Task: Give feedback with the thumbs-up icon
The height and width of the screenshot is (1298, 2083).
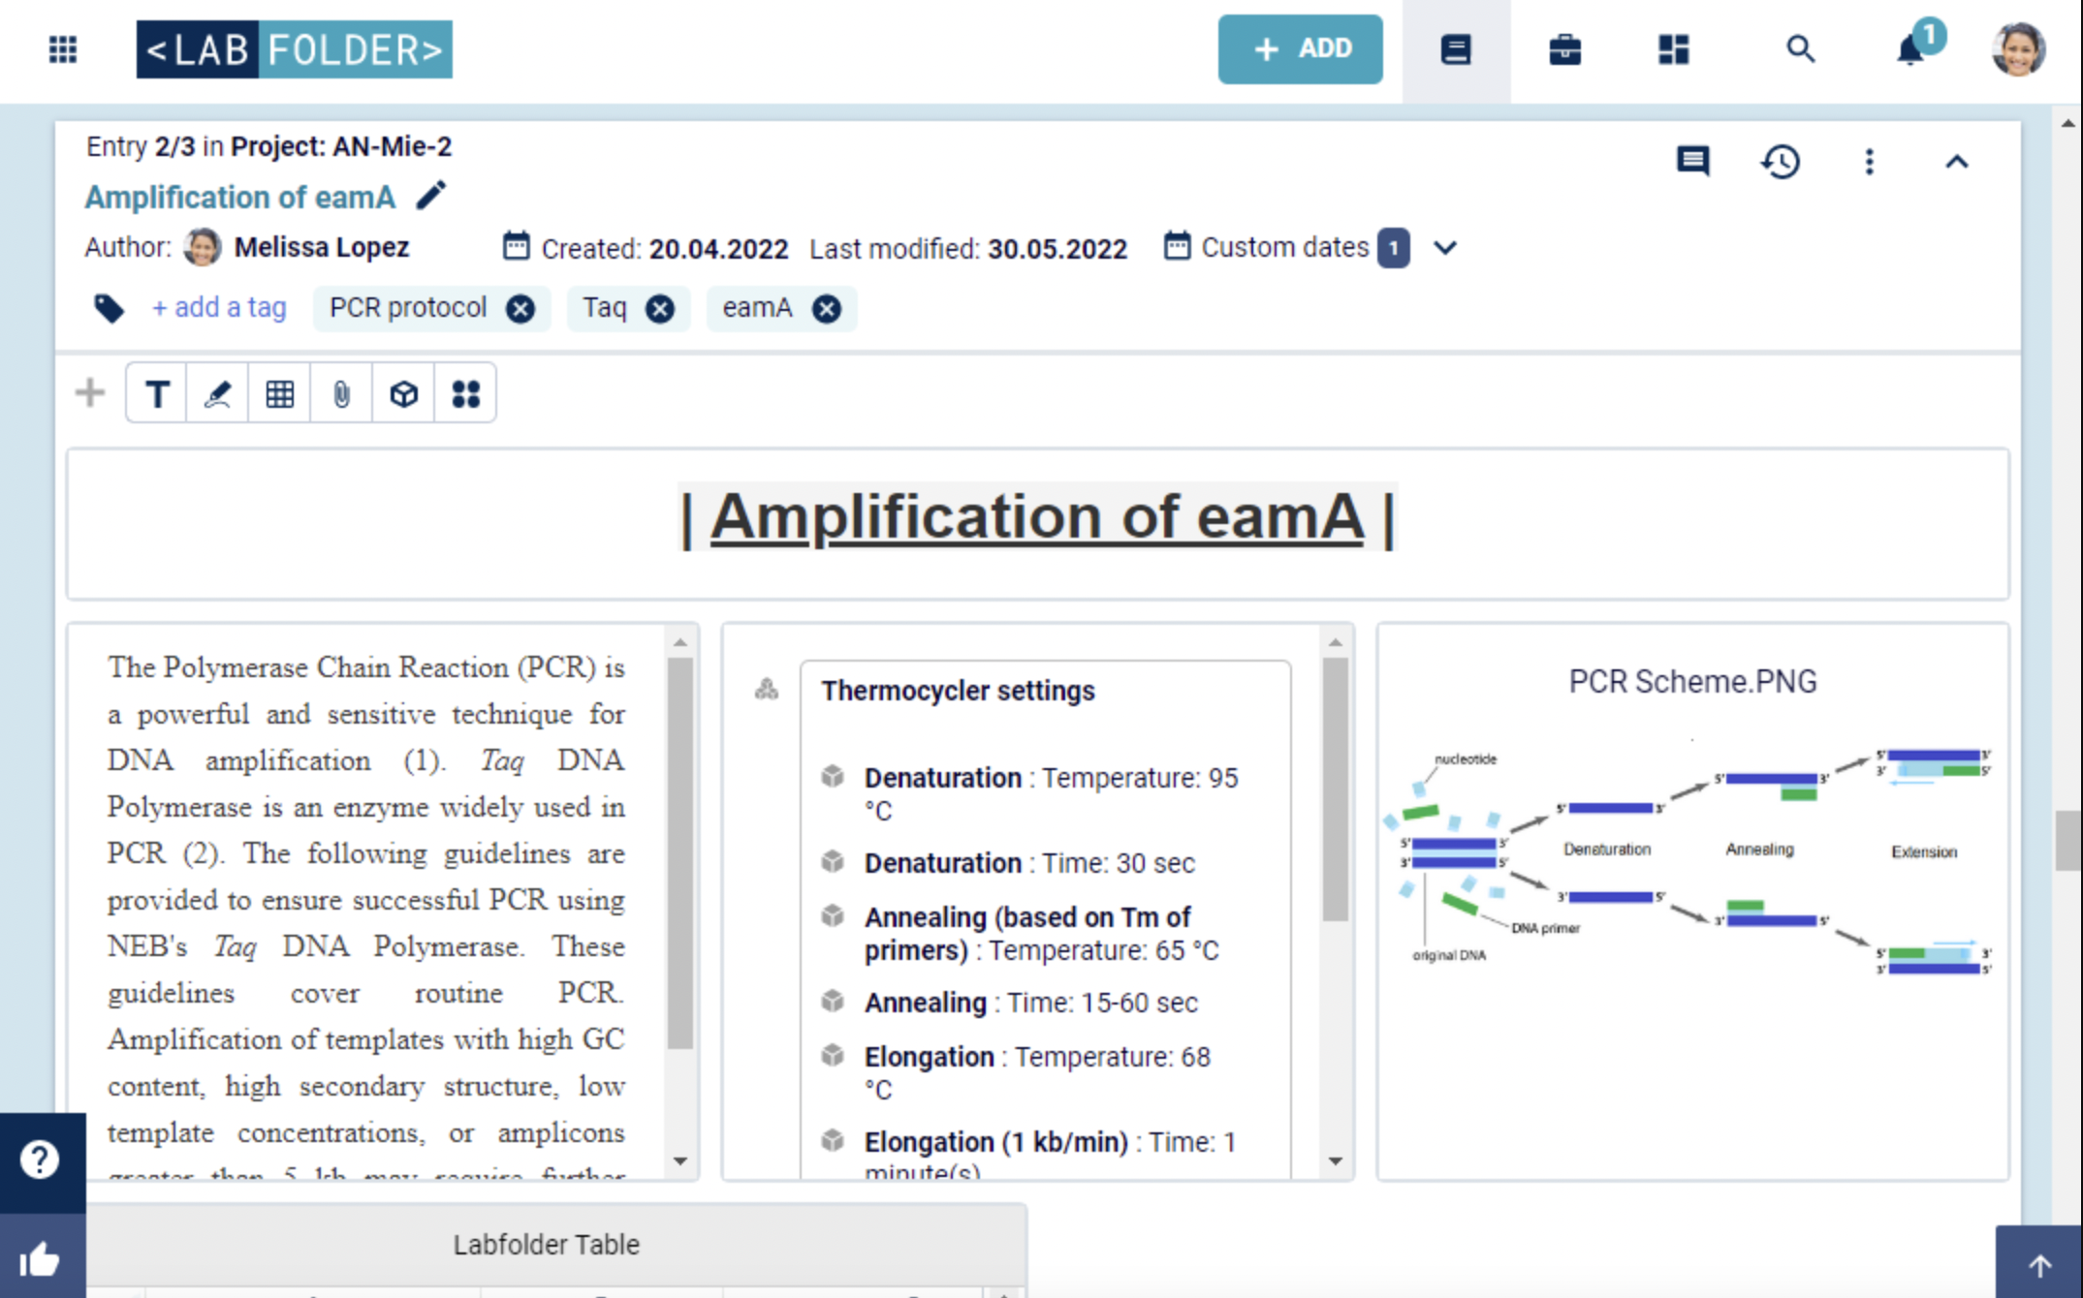Action: [40, 1258]
